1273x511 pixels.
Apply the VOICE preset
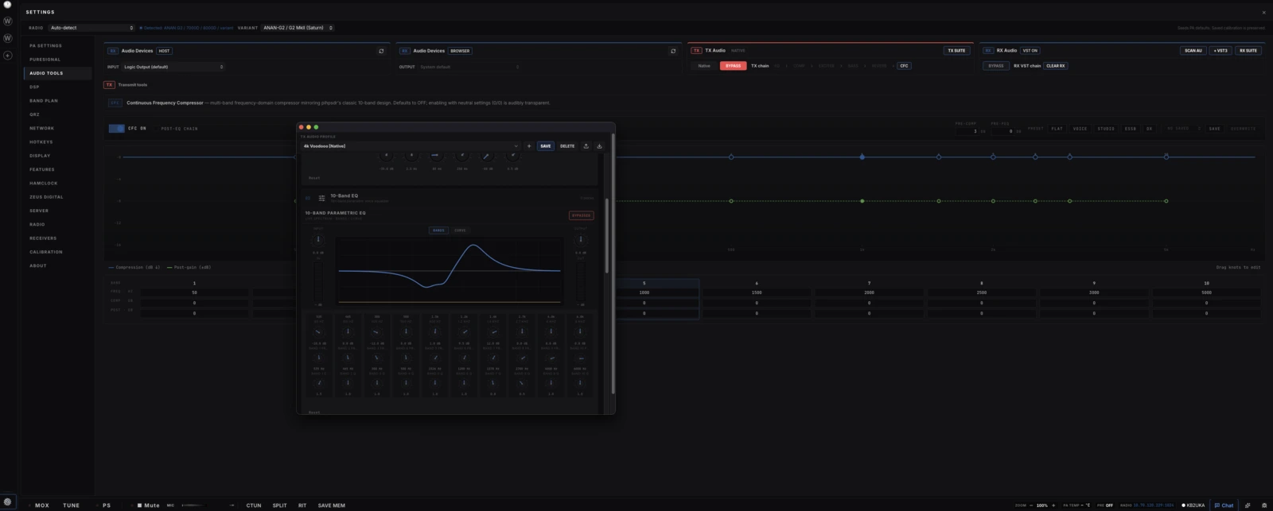pyautogui.click(x=1080, y=129)
